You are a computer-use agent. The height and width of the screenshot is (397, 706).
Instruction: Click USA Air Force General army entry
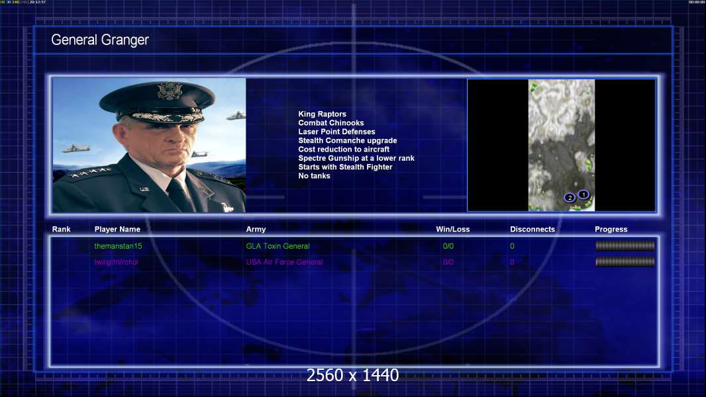(x=284, y=262)
